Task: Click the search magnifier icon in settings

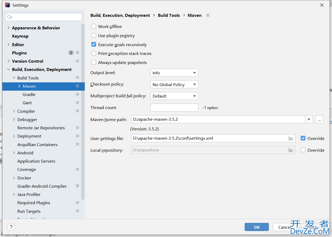Action: tap(10, 17)
